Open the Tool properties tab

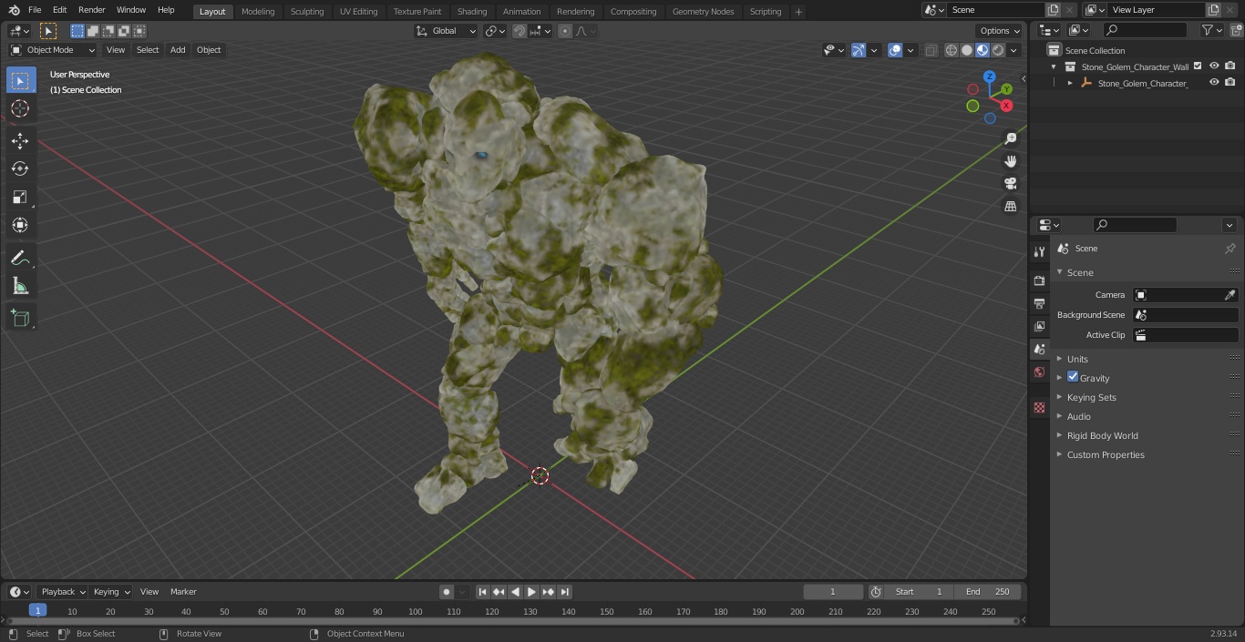coord(1039,251)
